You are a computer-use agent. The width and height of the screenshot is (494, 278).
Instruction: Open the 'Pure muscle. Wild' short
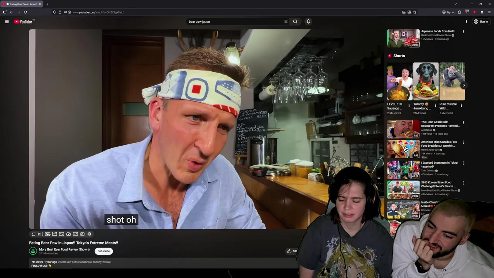pyautogui.click(x=452, y=81)
